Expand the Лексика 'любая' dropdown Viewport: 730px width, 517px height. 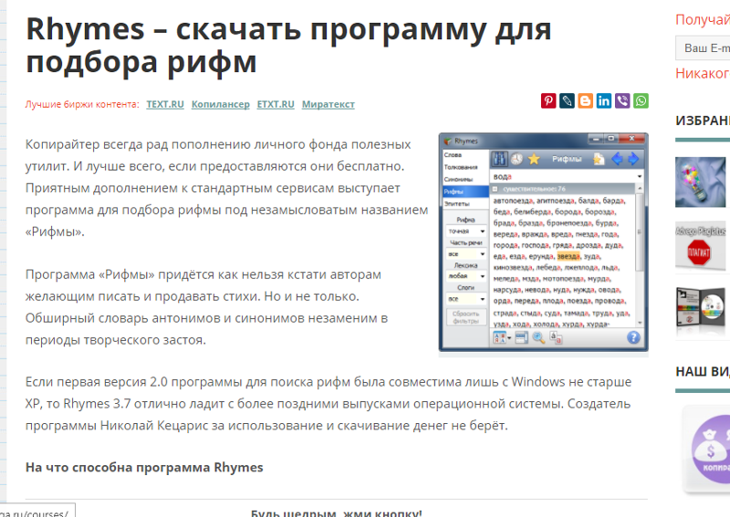click(465, 276)
